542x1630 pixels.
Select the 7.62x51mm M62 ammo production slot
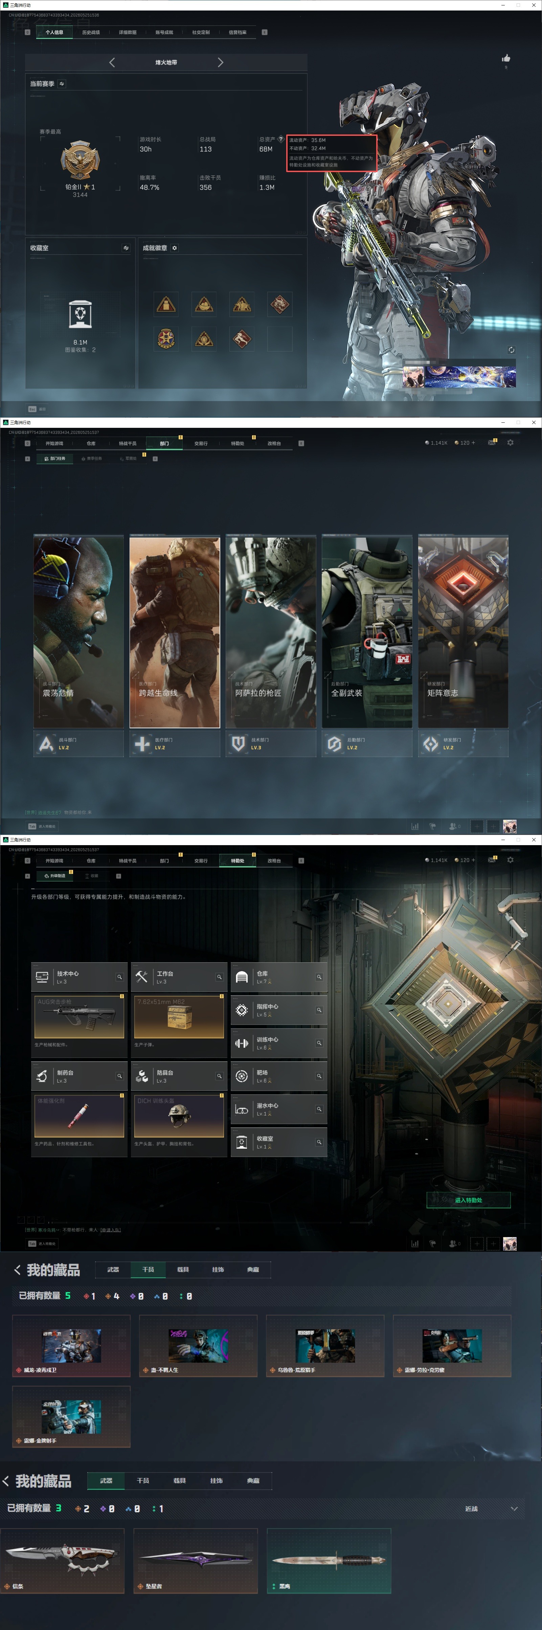pyautogui.click(x=179, y=1017)
